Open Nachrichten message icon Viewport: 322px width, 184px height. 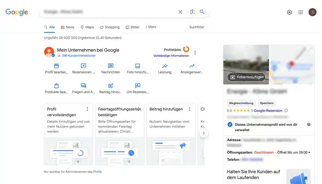coord(110,66)
